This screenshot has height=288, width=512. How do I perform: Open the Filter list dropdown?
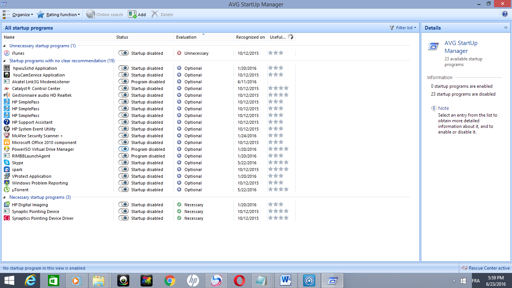(403, 28)
